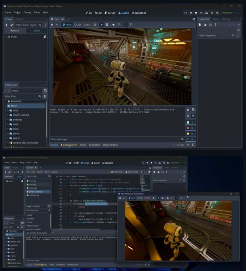Toggle 3D selection mode in top window game toolbar
Viewport: 246px width, 271px height.
point(87,25)
